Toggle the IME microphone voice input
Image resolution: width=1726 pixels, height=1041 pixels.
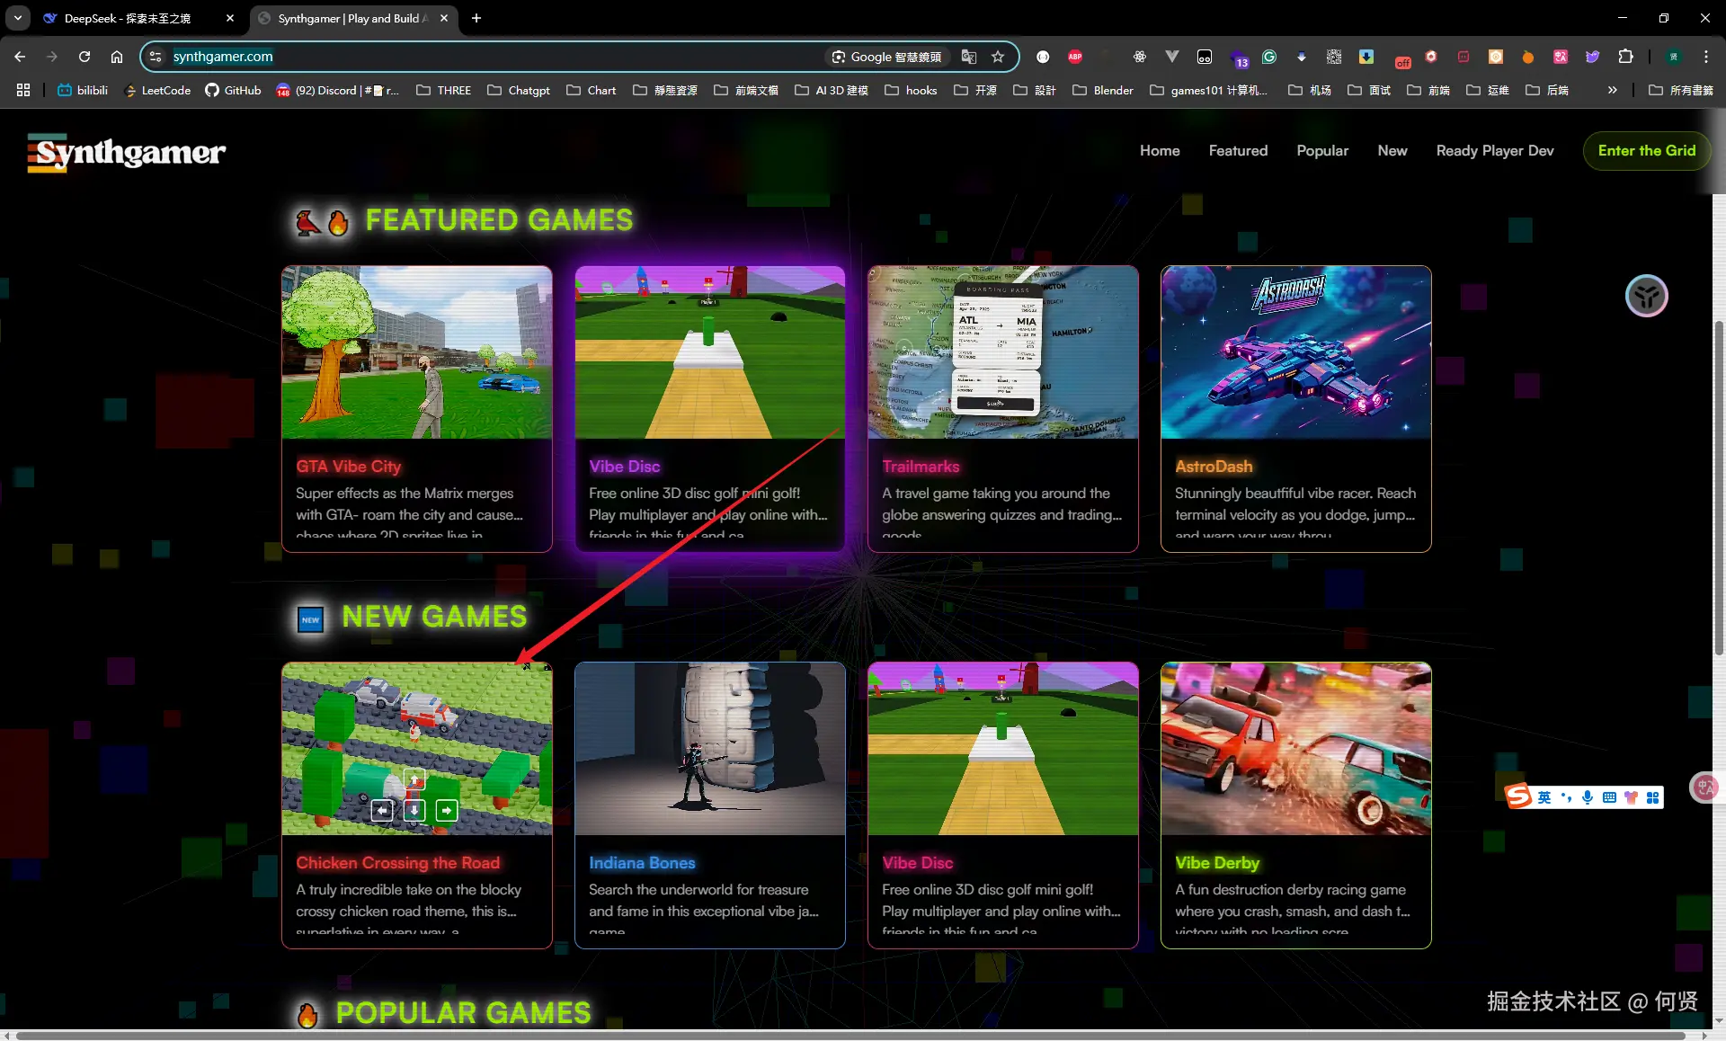pyautogui.click(x=1588, y=797)
